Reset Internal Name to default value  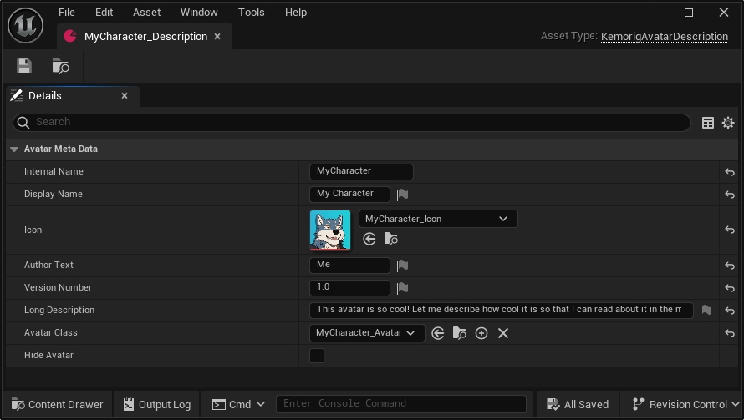(730, 172)
